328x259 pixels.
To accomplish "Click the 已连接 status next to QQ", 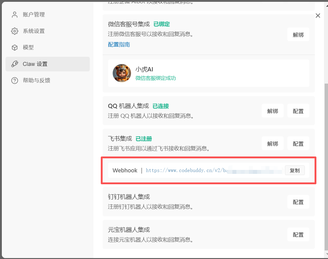I will point(161,106).
